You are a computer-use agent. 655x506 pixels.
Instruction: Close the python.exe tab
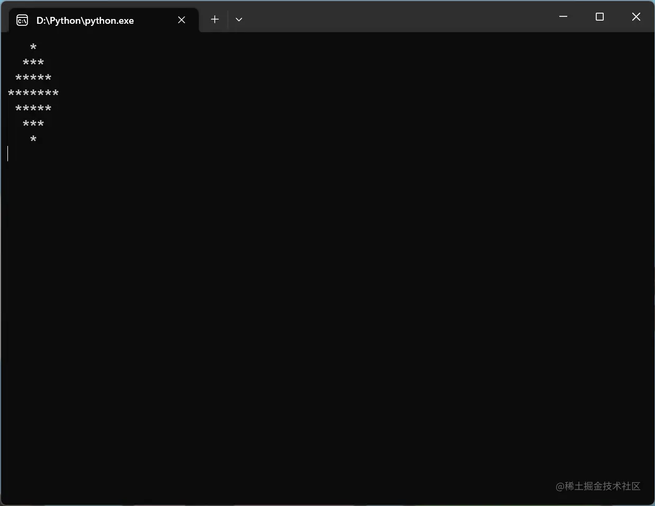181,20
